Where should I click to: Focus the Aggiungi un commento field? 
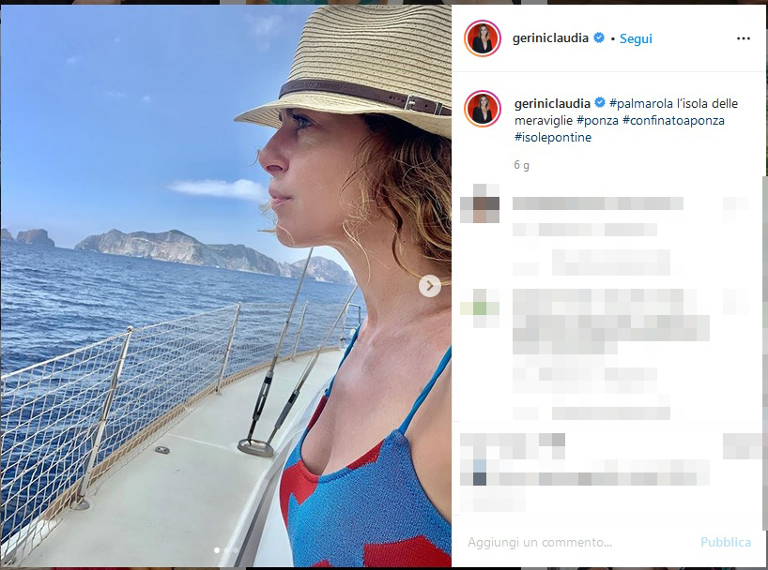coord(578,542)
